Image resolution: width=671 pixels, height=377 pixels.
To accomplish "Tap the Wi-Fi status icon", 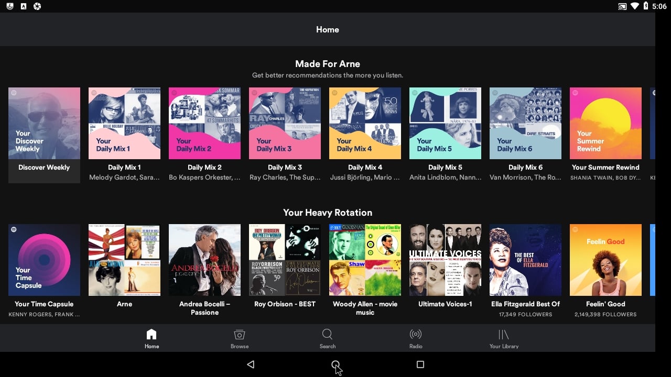I will click(x=635, y=6).
